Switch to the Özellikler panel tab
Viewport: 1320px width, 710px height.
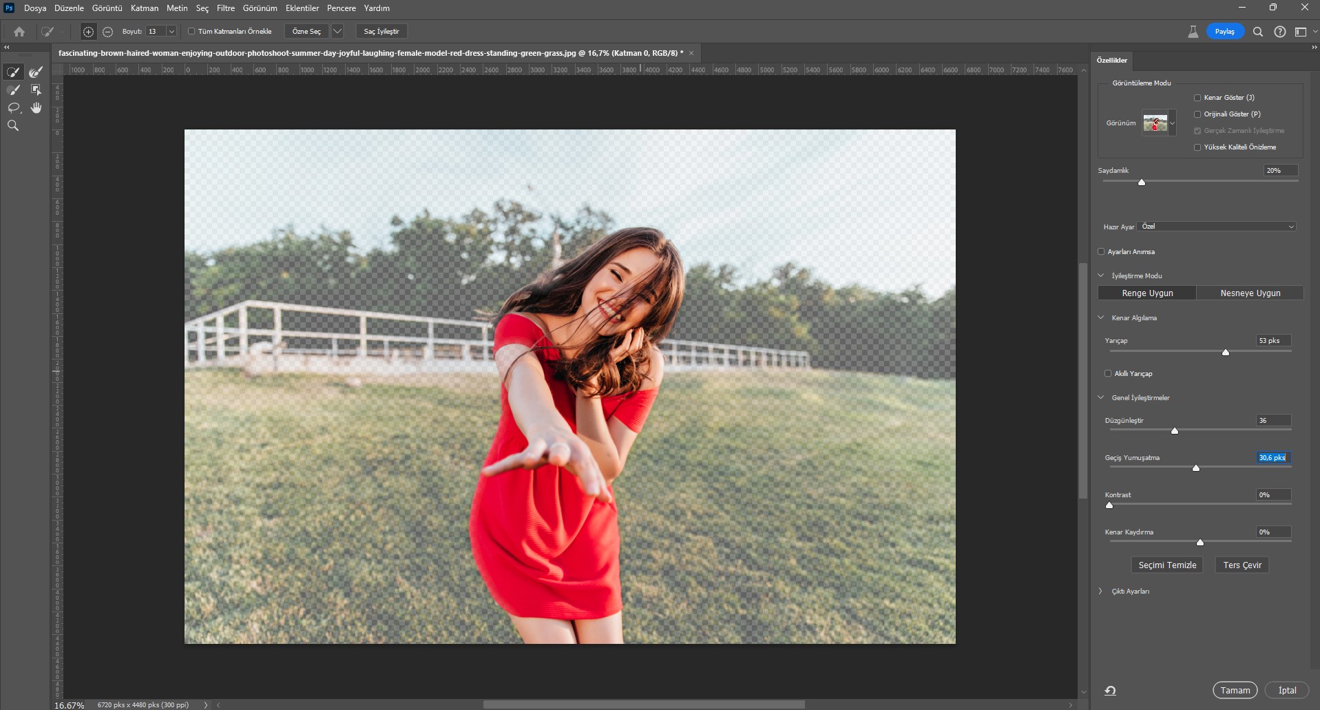tap(1112, 61)
